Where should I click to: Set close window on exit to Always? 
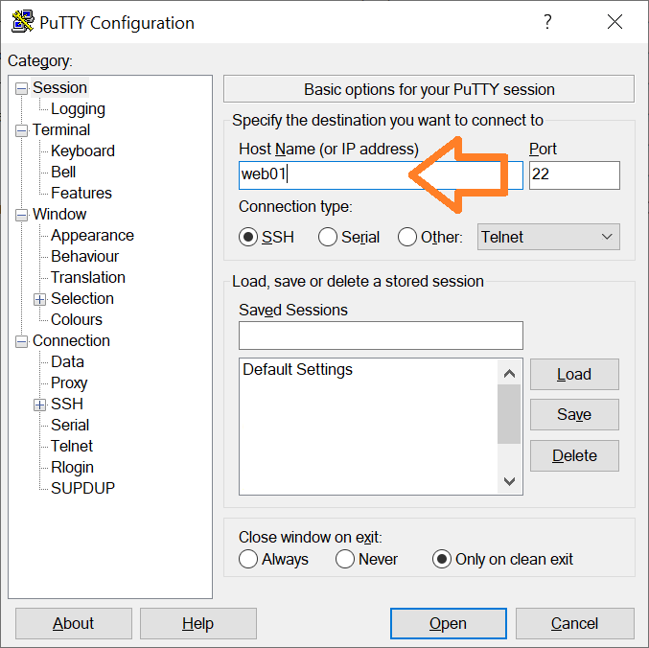click(248, 559)
